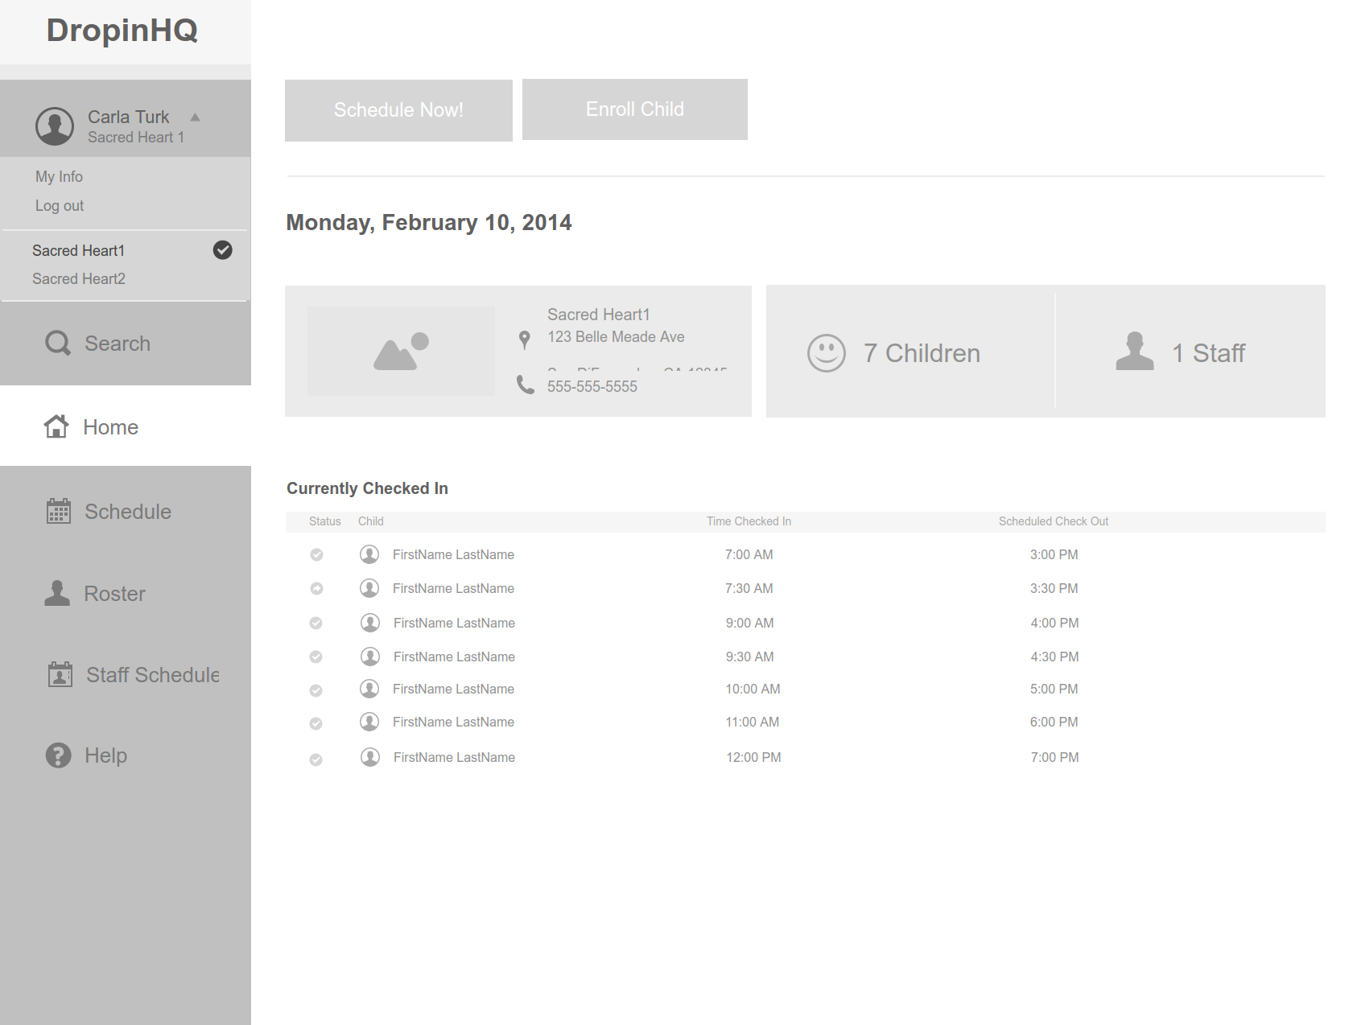Click Scheduled Check Out column header
Image resolution: width=1353 pixels, height=1025 pixels.
click(1054, 521)
